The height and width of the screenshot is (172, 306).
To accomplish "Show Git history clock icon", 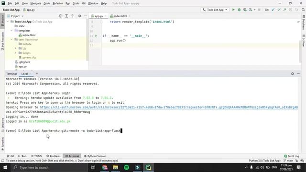I will click(291, 10).
